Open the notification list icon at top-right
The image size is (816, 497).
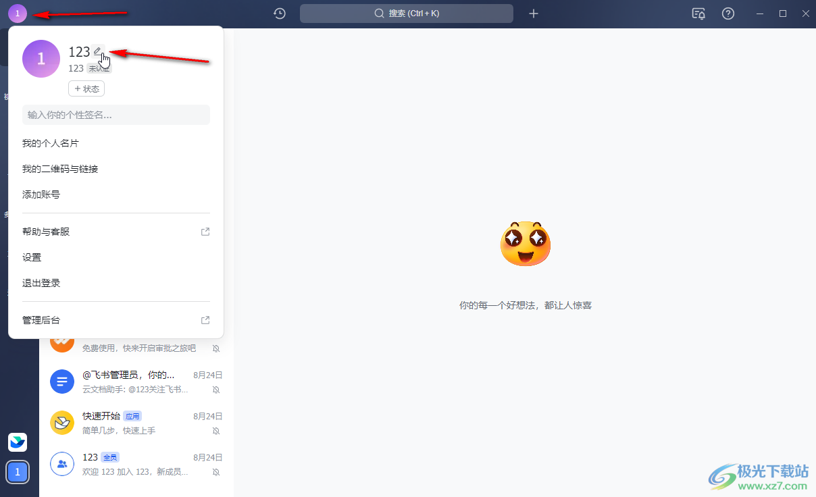click(698, 14)
